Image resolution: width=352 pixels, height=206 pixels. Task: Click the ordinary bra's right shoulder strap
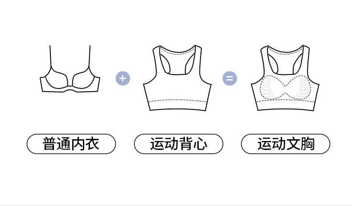coord(90,56)
